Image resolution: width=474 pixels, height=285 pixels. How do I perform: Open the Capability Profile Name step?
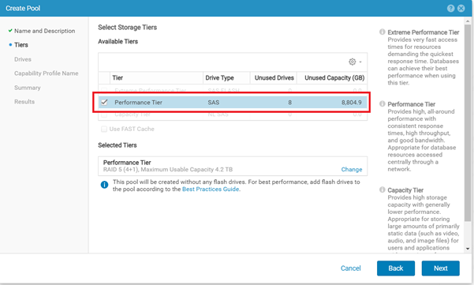pos(47,73)
